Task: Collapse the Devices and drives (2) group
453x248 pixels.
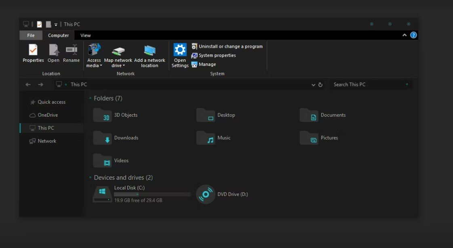Action: click(x=90, y=178)
